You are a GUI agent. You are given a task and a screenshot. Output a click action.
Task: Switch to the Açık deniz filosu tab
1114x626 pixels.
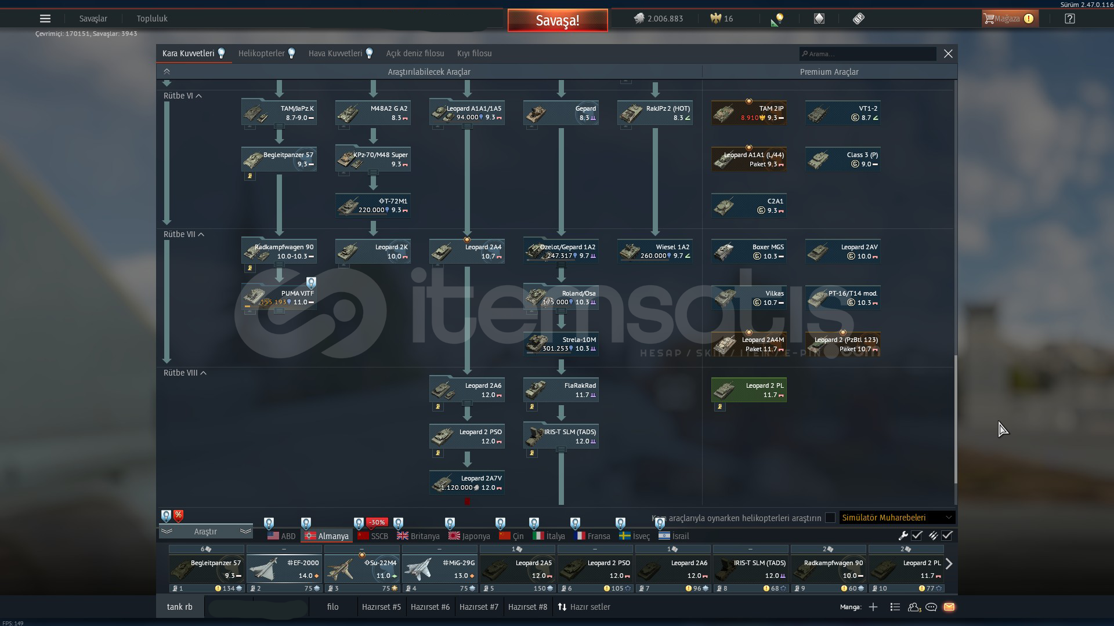tap(415, 53)
